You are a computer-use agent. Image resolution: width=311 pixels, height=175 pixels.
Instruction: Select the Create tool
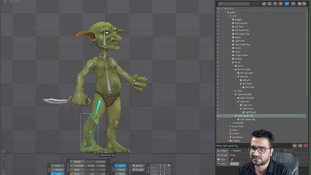pyautogui.click(x=57, y=174)
